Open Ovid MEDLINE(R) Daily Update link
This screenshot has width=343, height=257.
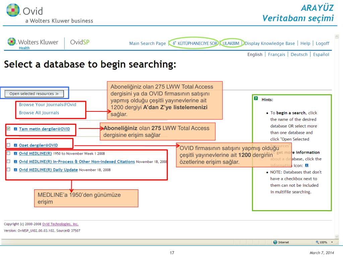point(48,170)
